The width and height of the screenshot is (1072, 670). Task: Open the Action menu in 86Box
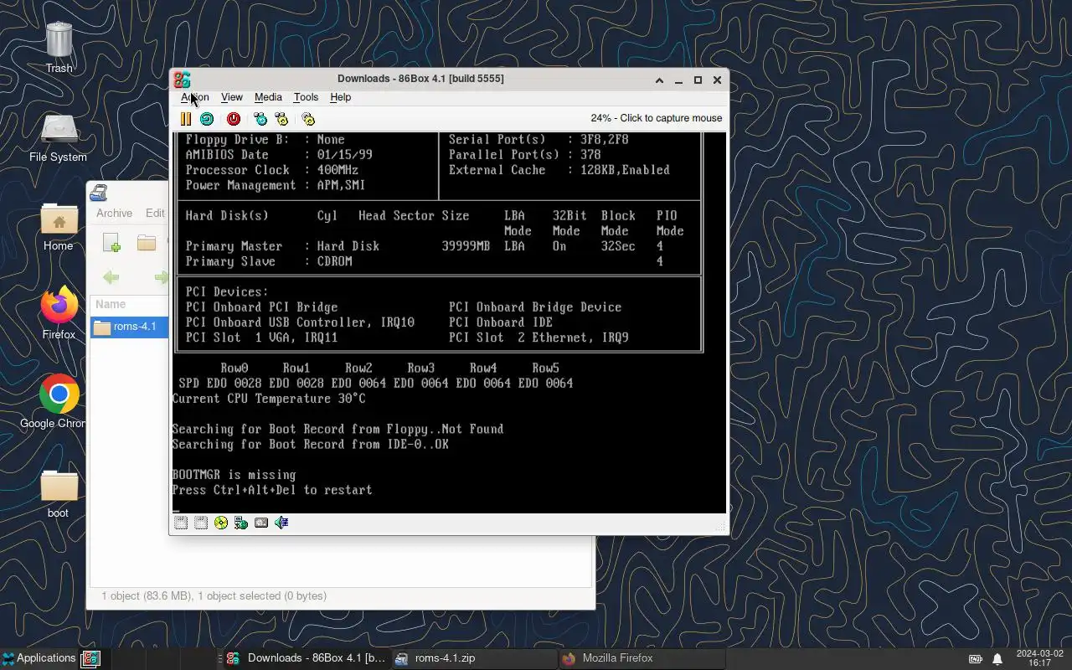(x=195, y=97)
